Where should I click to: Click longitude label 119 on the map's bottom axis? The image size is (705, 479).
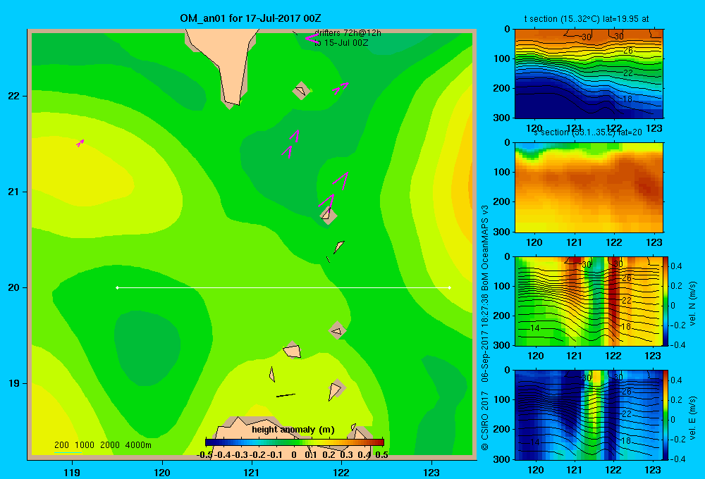coord(72,472)
